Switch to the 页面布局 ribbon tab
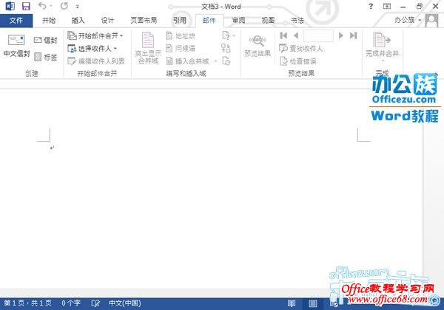 [144, 21]
